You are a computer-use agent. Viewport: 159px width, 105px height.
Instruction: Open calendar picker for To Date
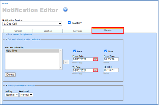[96, 70]
